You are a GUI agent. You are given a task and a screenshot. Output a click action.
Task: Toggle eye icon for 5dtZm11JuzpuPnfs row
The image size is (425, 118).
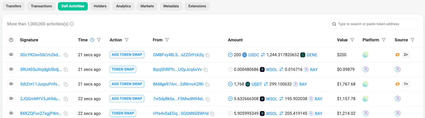[x=11, y=84]
